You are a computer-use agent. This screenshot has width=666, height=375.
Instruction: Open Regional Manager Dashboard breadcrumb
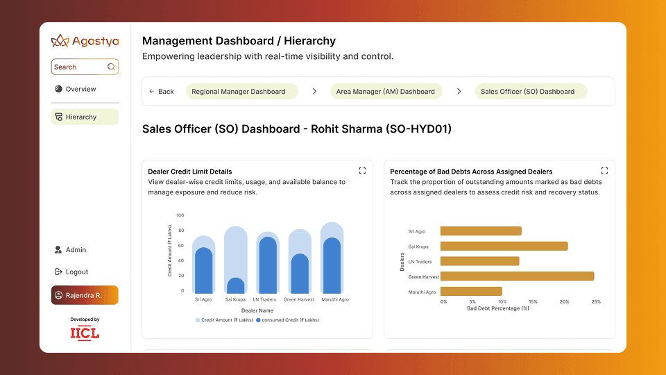coord(239,92)
